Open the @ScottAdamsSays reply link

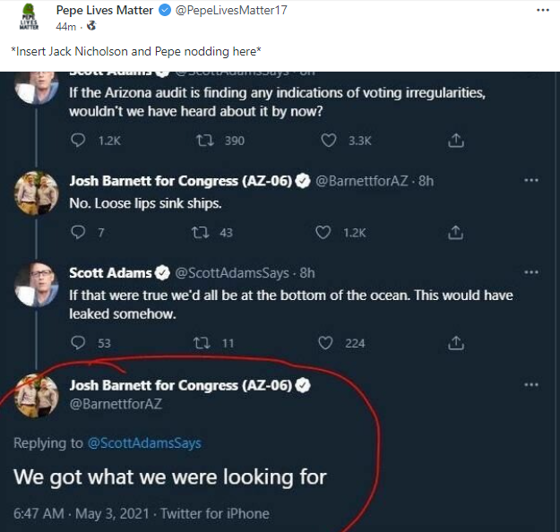[x=144, y=443]
